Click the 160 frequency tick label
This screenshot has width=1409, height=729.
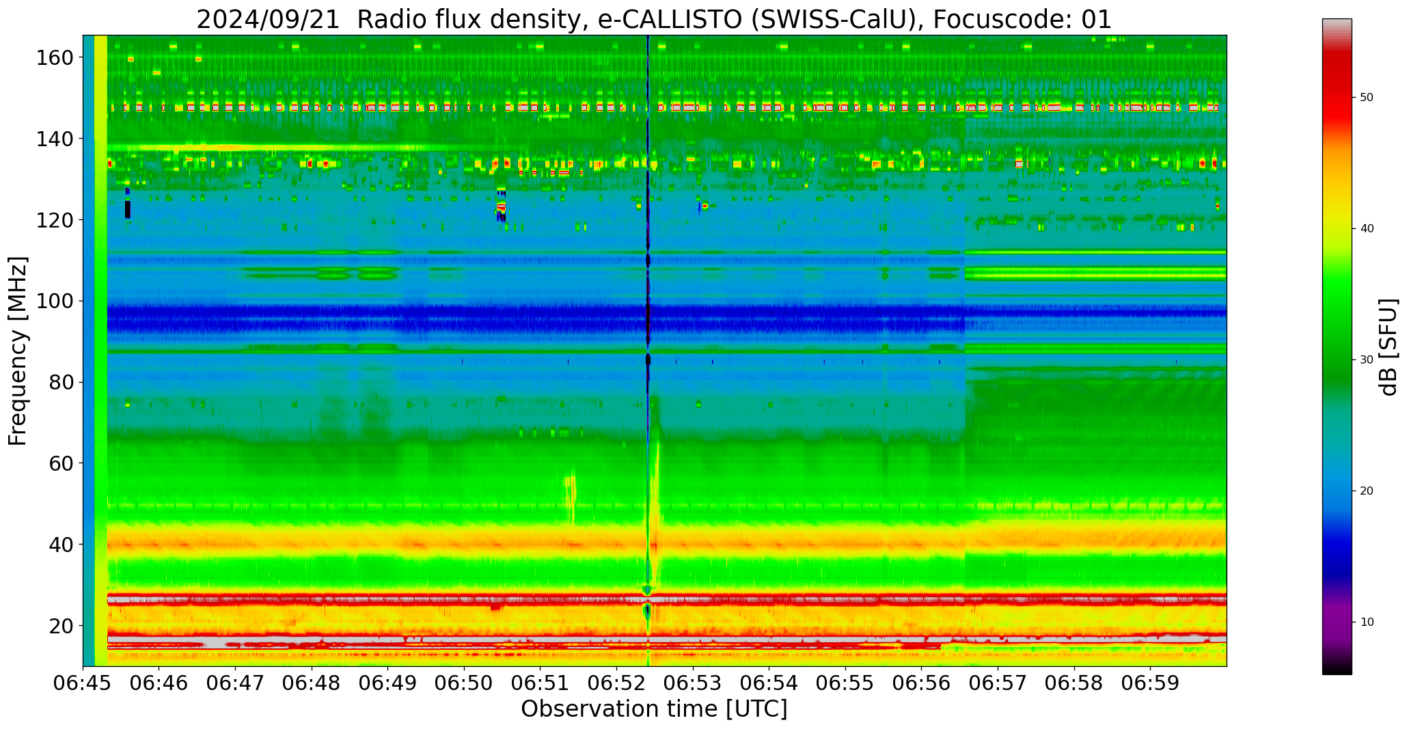click(x=55, y=58)
